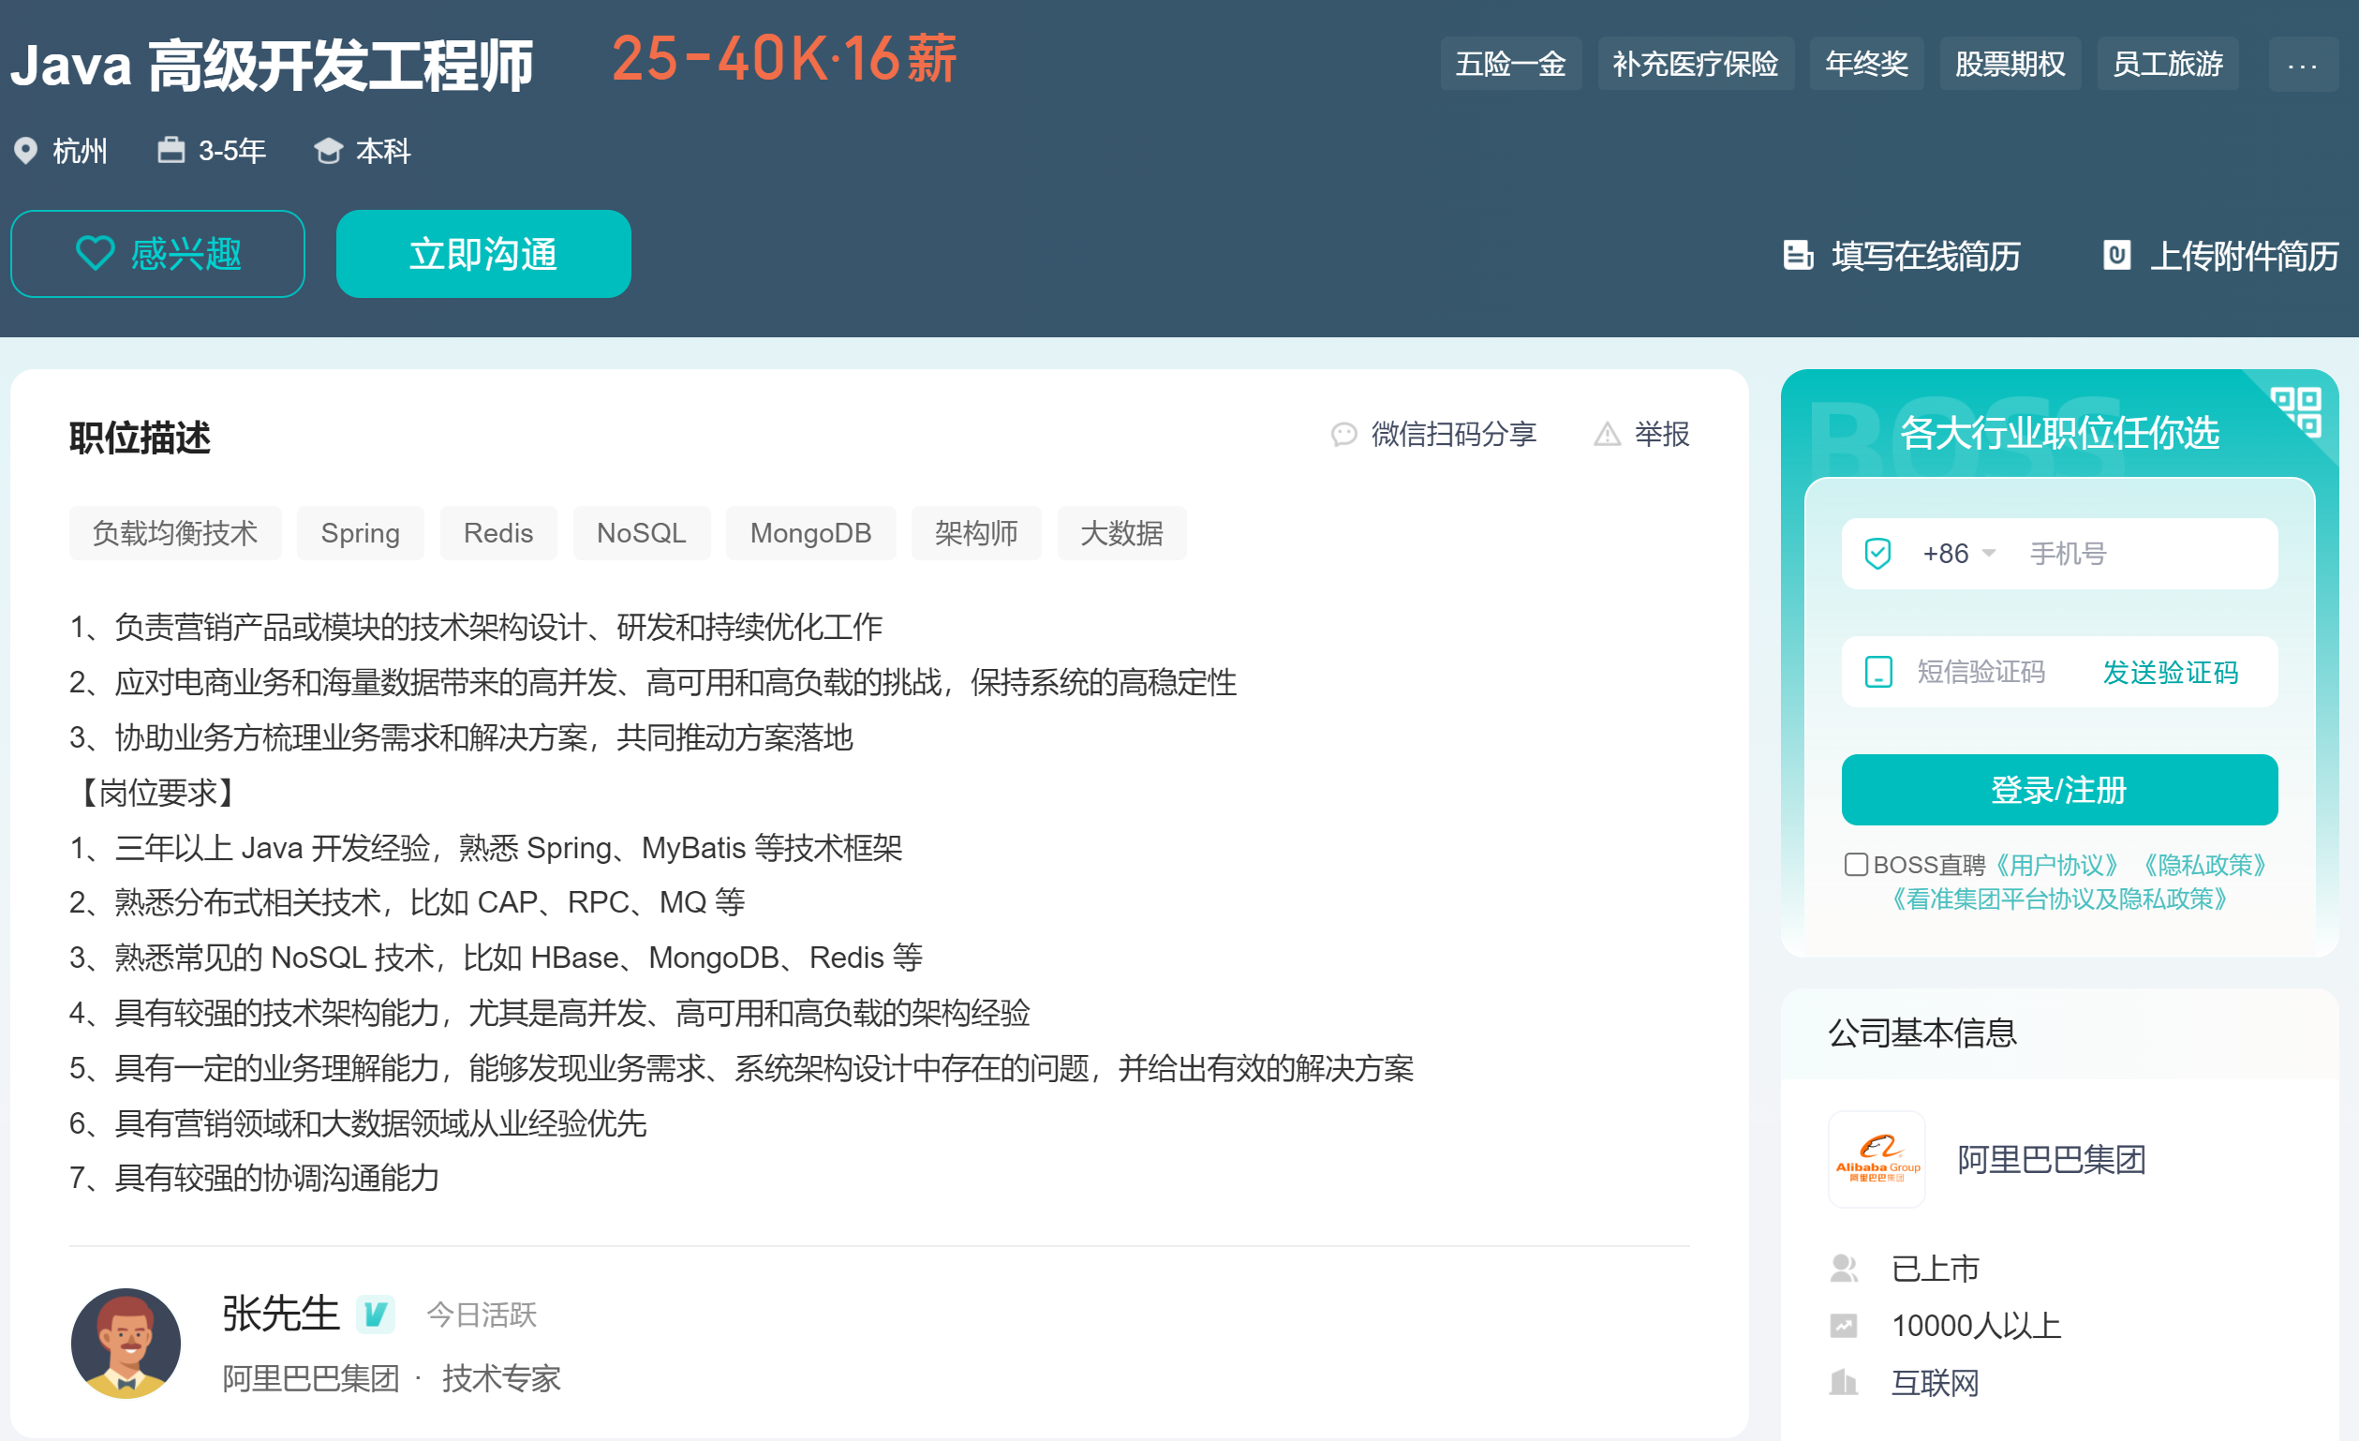
Task: Click recruiter 张先生's avatar
Action: 126,1343
